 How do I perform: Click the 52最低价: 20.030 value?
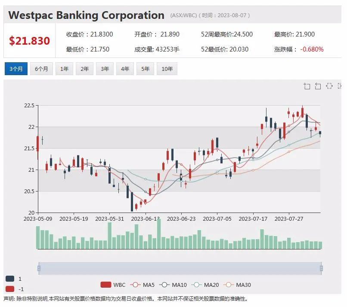pyautogui.click(x=225, y=49)
